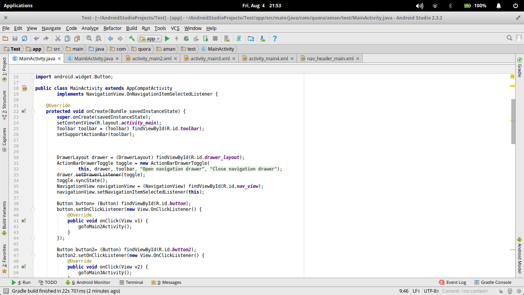Image resolution: width=524 pixels, height=295 pixels.
Task: Click Attach debugger to Android process
Action: coord(206,38)
